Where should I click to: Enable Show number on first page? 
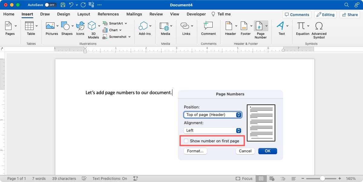click(x=186, y=141)
